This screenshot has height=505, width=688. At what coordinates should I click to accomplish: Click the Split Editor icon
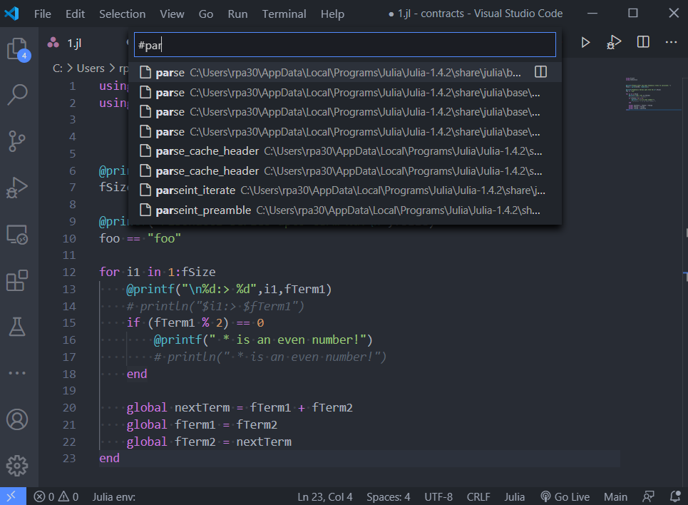643,43
